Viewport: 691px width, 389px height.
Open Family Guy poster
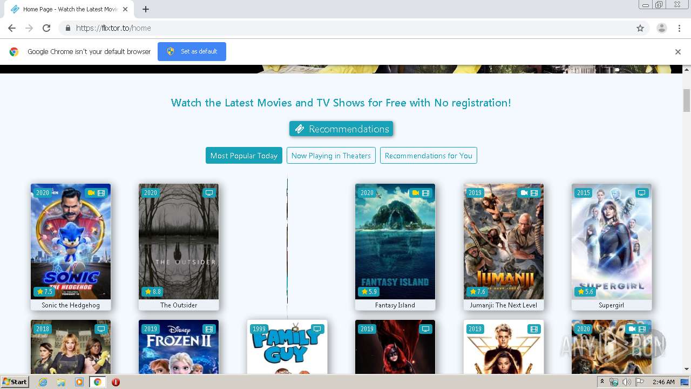287,347
